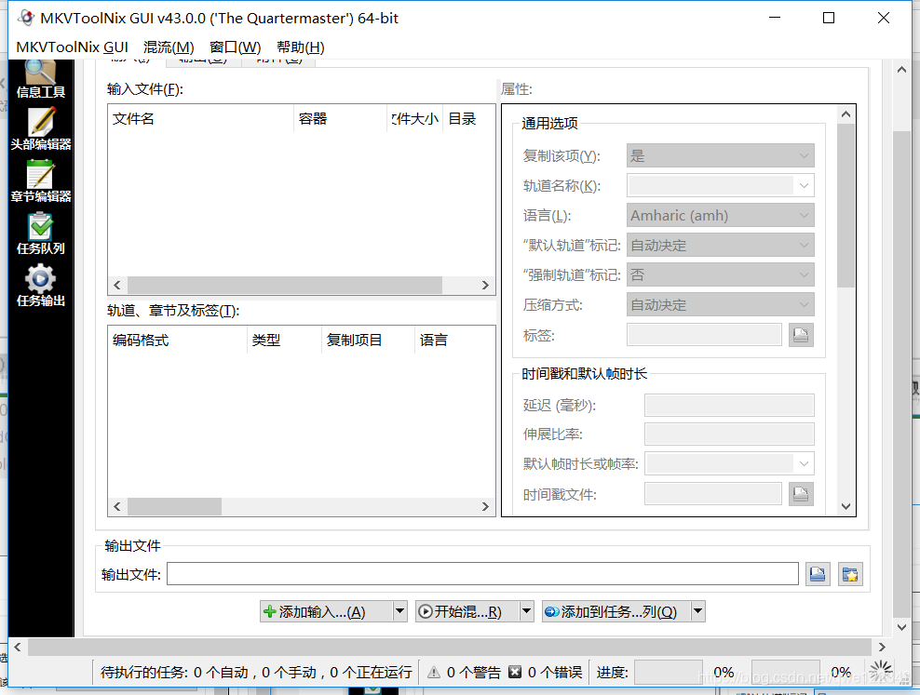This screenshot has width=920, height=695.
Task: Click the properties panel scroll-up arrow
Action: coord(846,114)
